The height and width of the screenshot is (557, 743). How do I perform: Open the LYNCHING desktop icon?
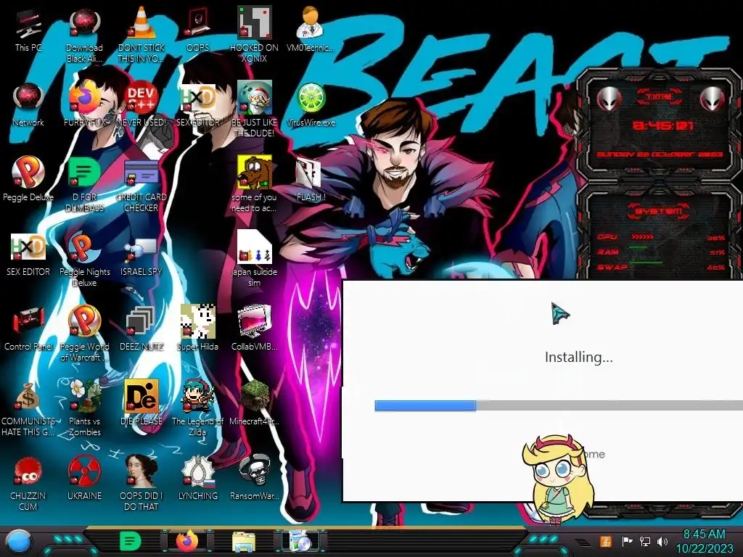click(x=197, y=471)
